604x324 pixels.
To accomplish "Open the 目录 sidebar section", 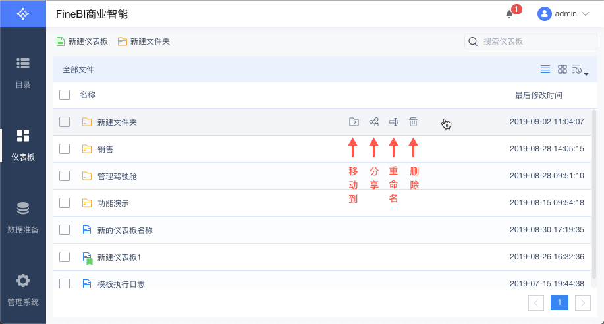I will [x=23, y=73].
